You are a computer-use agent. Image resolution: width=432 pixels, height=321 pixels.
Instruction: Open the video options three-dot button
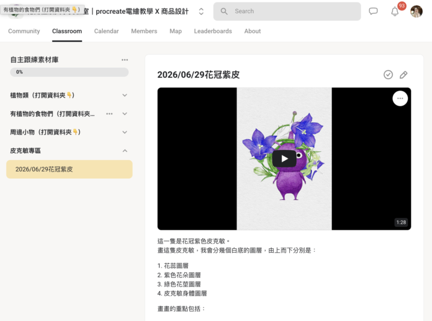(x=400, y=98)
